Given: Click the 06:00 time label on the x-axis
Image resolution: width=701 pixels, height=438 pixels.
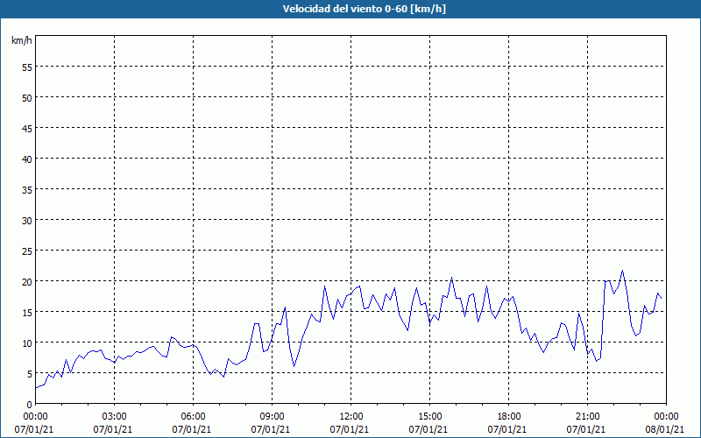Looking at the screenshot, I should (x=193, y=417).
